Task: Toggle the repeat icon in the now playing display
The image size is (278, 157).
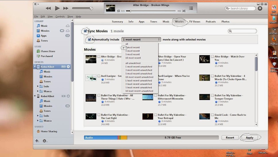Action: tap(118, 11)
